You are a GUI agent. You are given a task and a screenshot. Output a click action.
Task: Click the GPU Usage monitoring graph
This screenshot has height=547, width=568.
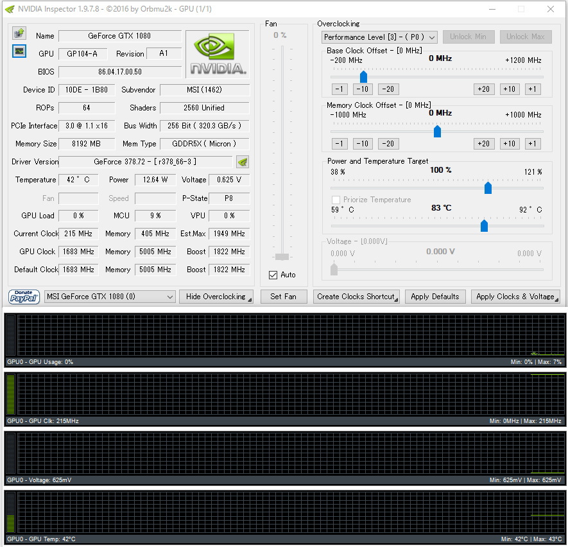tap(285, 340)
